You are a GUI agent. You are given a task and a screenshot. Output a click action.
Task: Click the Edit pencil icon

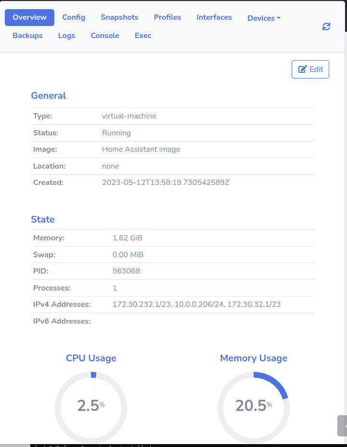coord(303,69)
